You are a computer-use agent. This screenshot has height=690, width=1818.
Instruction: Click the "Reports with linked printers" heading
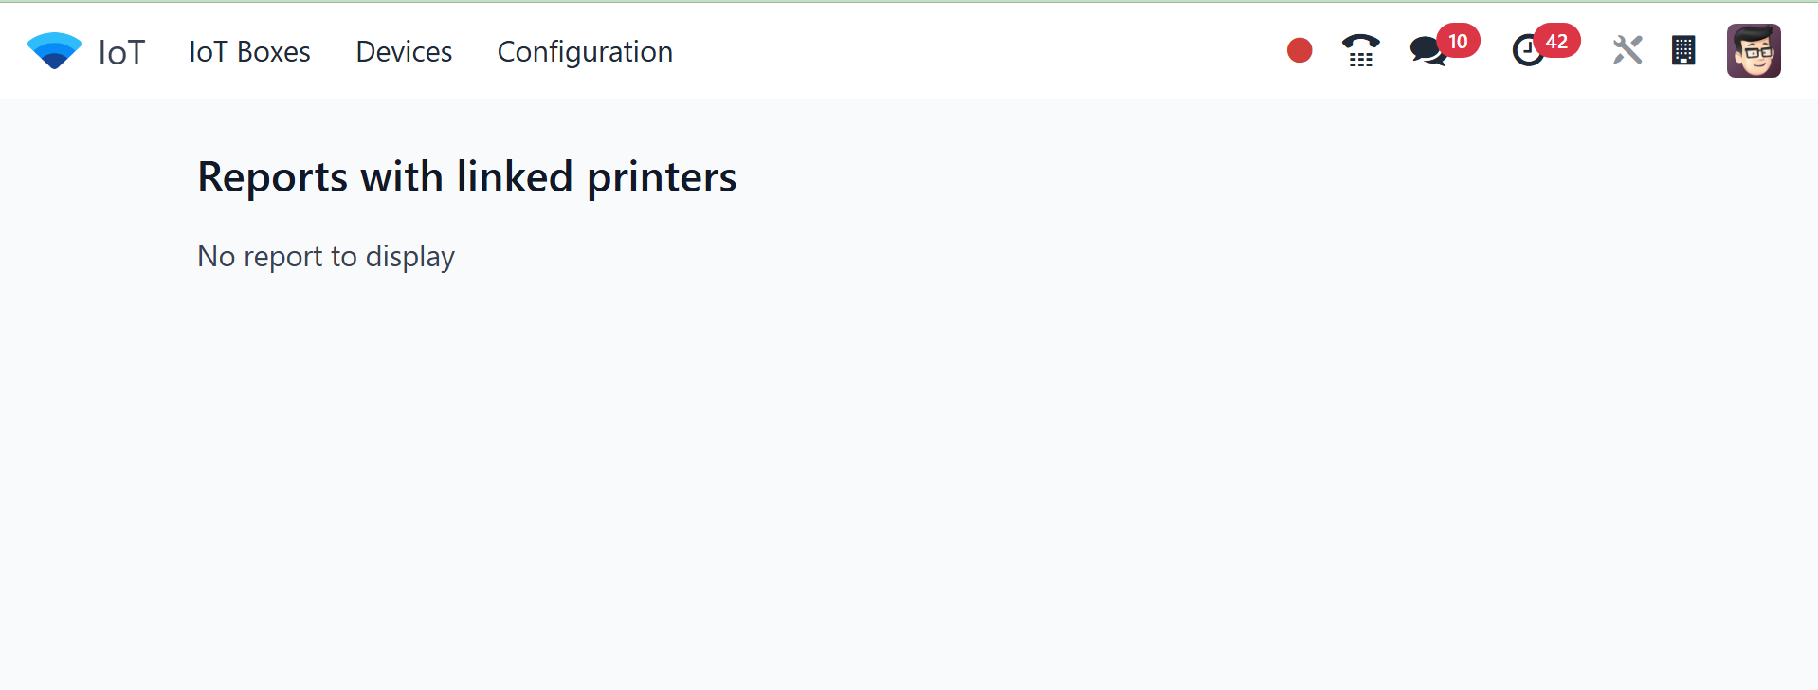[466, 177]
